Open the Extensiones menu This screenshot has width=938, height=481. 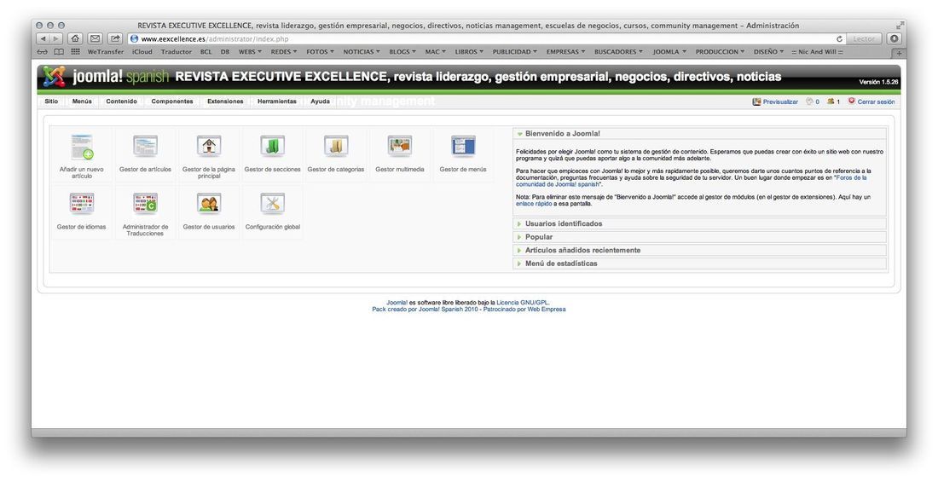[x=225, y=101]
